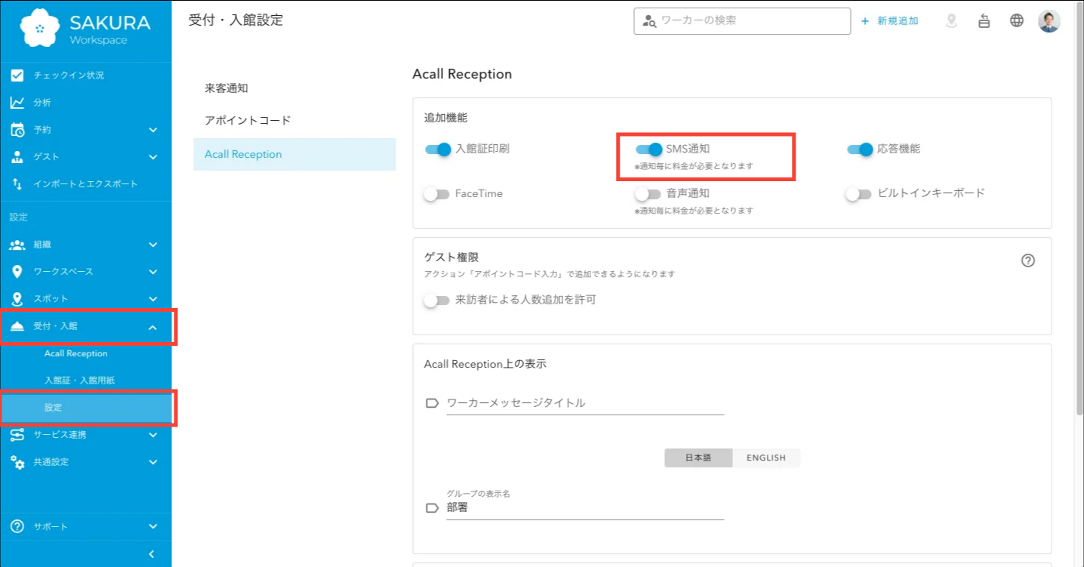Viewport: 1084px width, 567px height.
Task: Select ENGLISH language button
Action: pos(765,458)
